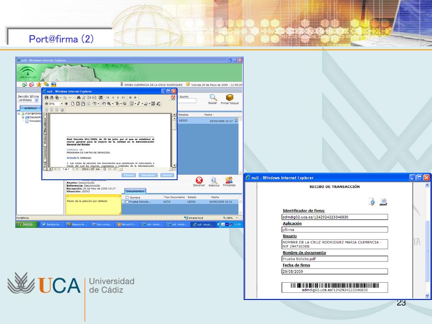
Task: Open Disco extraí... taskbar item
Action: coord(102,224)
